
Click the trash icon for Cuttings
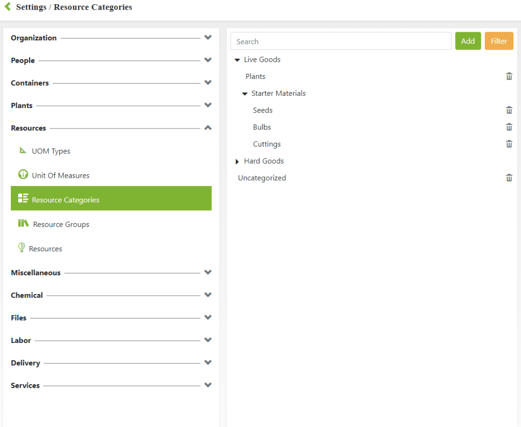pyautogui.click(x=509, y=144)
